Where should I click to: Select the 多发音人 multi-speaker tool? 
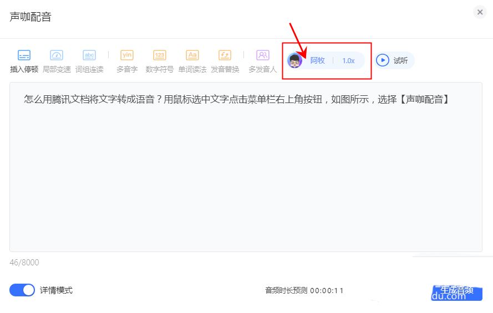pyautogui.click(x=262, y=61)
